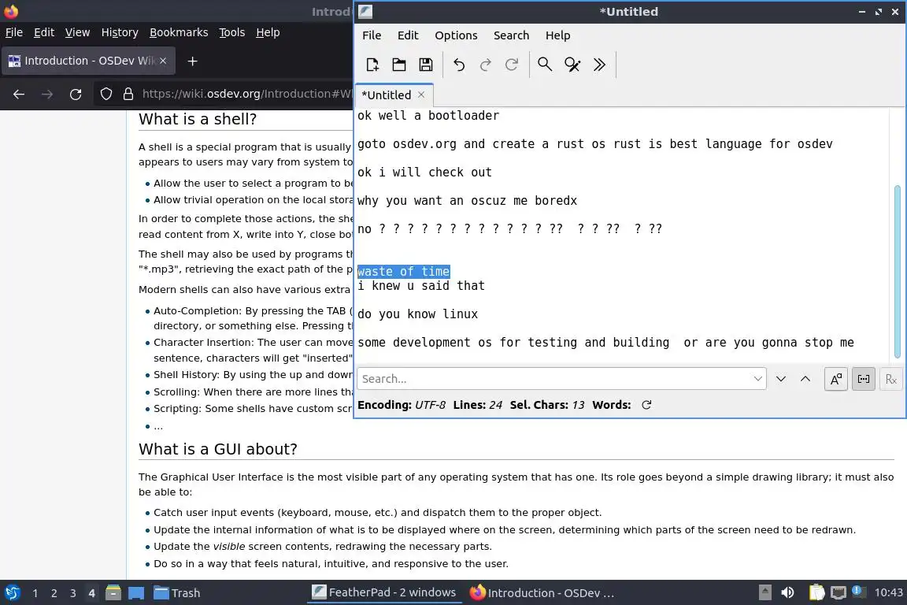Click the 'What is a GUI about?' heading
Screen dimensions: 907x605
coord(218,449)
